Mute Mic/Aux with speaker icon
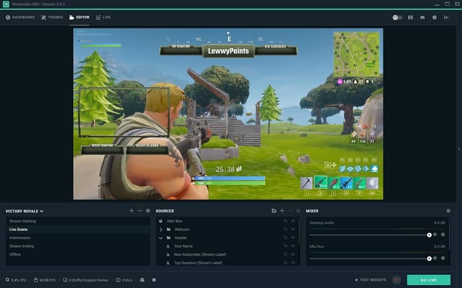The width and height of the screenshot is (462, 288). 435,258
